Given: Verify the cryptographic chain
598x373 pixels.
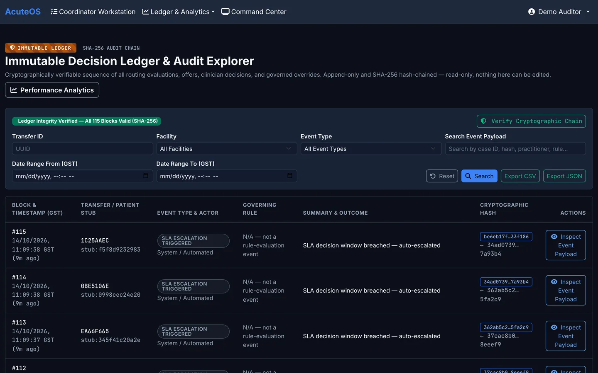Looking at the screenshot, I should click(x=531, y=121).
